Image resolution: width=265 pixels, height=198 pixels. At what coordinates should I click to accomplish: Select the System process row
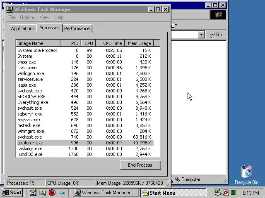coord(85,56)
